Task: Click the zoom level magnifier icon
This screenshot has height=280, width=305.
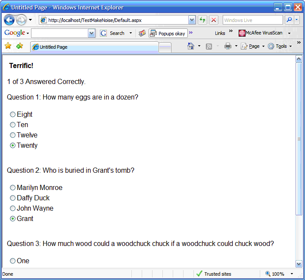Action: [268, 274]
